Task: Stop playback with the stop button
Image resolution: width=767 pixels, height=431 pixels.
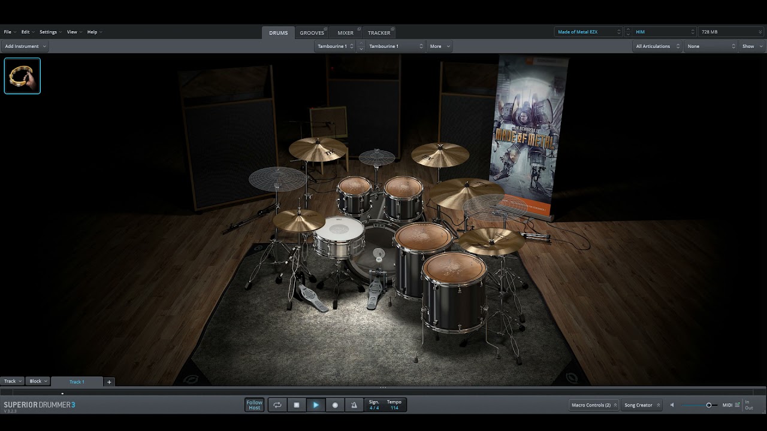Action: [x=297, y=405]
